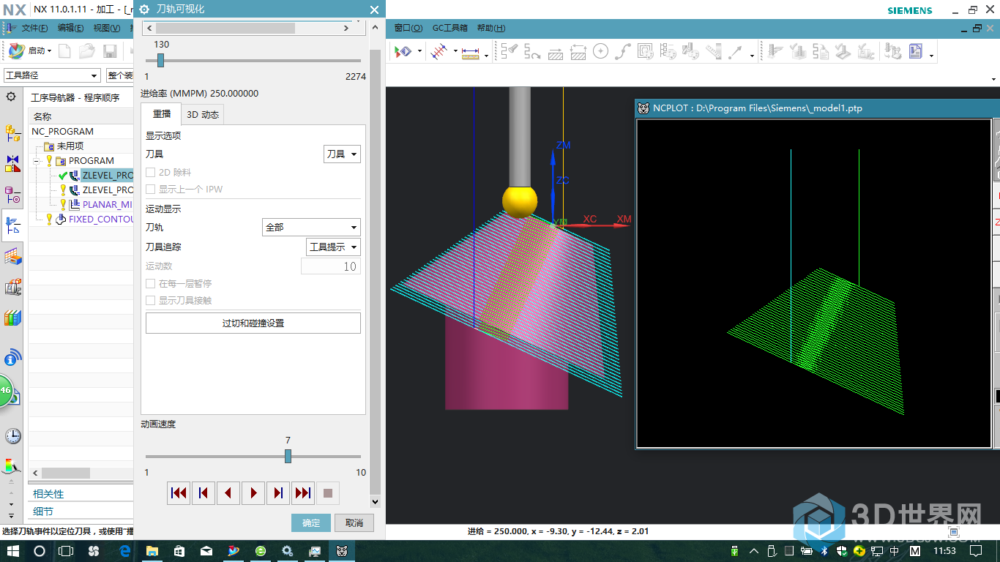Open the 文件(F) menu

coord(34,28)
